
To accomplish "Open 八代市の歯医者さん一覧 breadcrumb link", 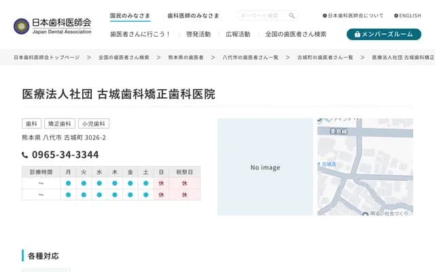I will coord(250,58).
